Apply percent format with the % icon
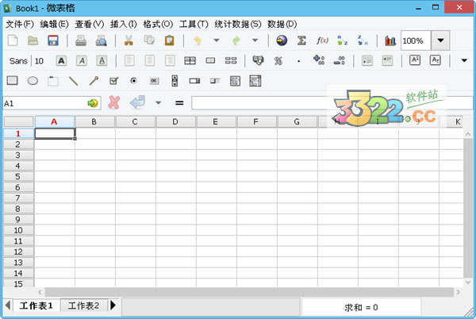Image resolution: width=476 pixels, height=319 pixels. point(278,61)
